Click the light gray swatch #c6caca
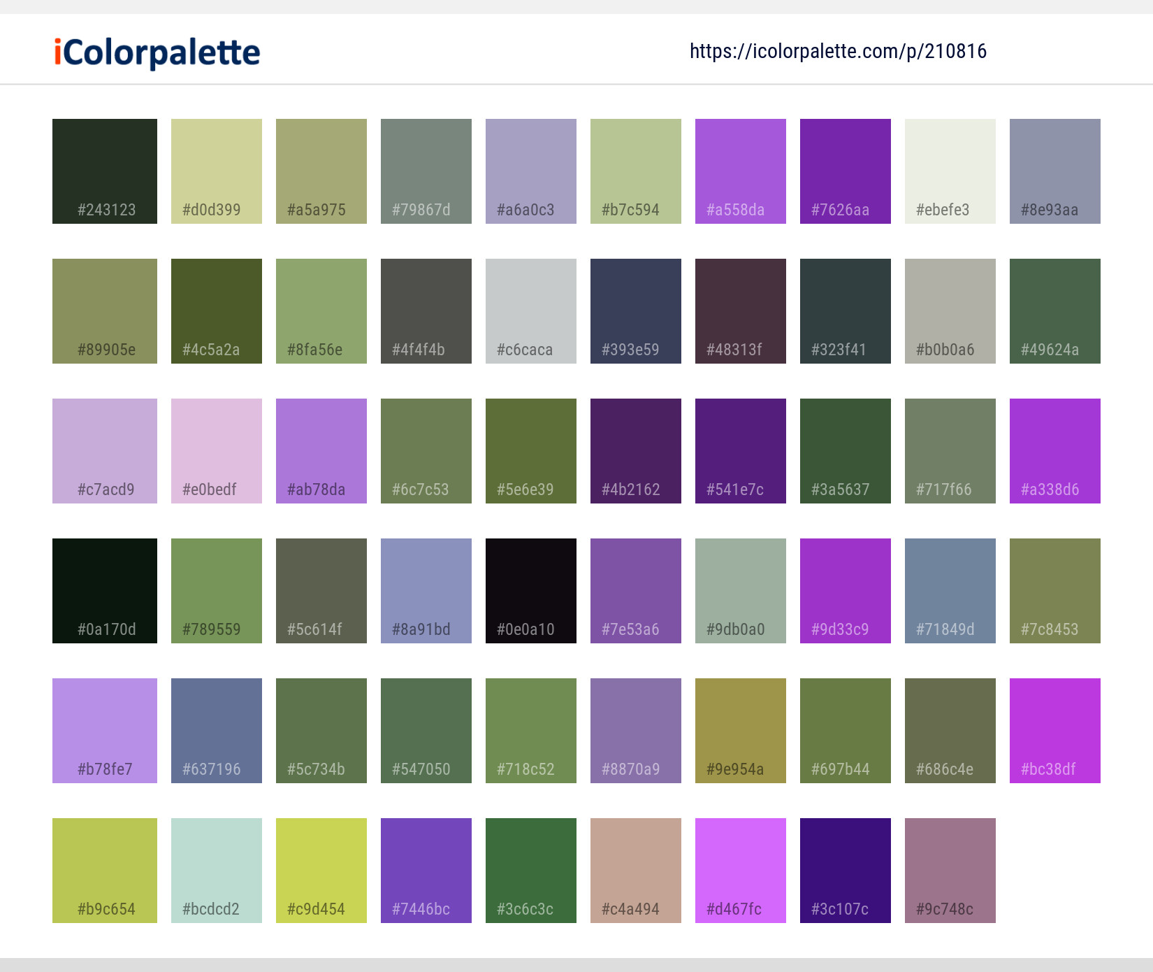This screenshot has width=1153, height=972. tap(530, 310)
